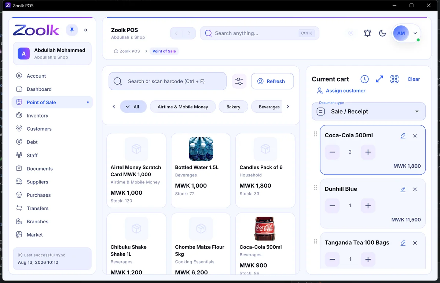This screenshot has width=440, height=283.
Task: Select the Airtime & Mobile Money category chip
Action: coord(183,107)
